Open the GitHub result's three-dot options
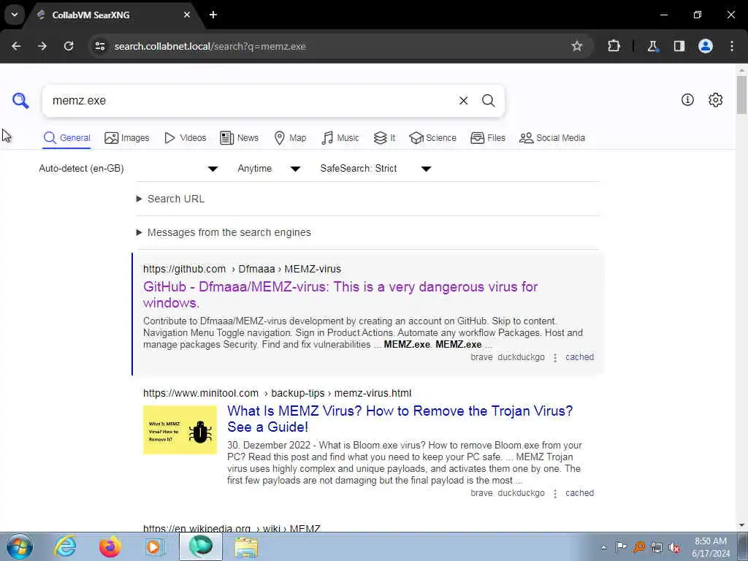The height and width of the screenshot is (561, 748). [555, 358]
